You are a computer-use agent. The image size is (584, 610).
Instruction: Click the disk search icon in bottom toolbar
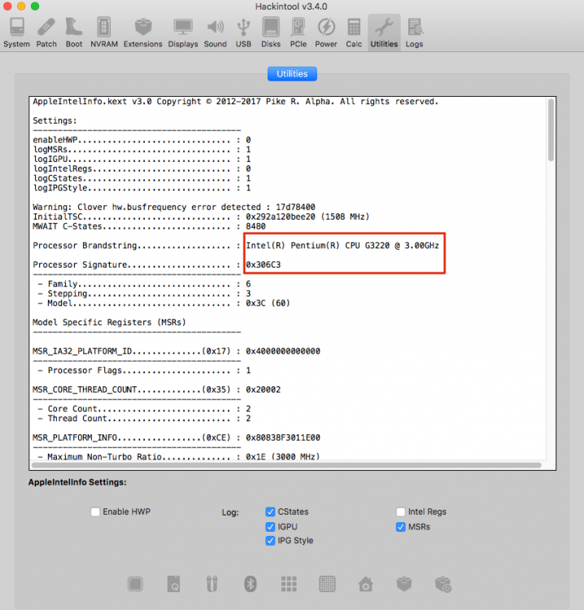coord(173,584)
